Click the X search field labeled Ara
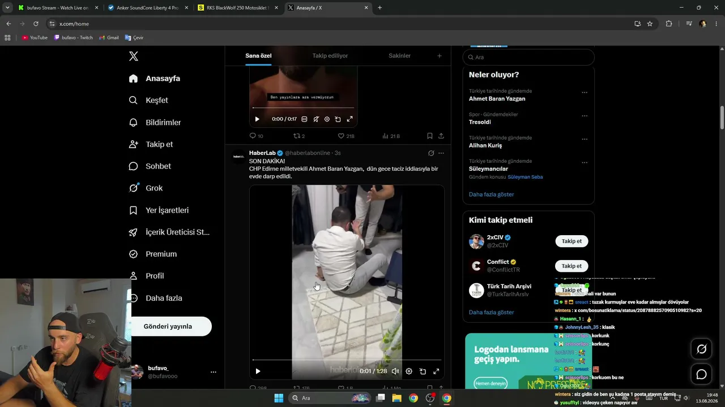The height and width of the screenshot is (407, 725). point(528,57)
